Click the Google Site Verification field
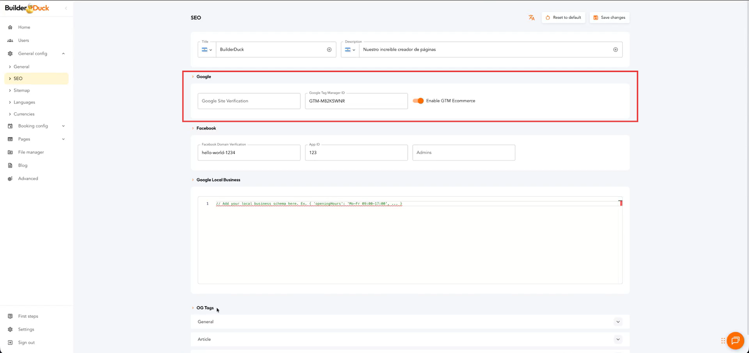749x353 pixels. 249,101
